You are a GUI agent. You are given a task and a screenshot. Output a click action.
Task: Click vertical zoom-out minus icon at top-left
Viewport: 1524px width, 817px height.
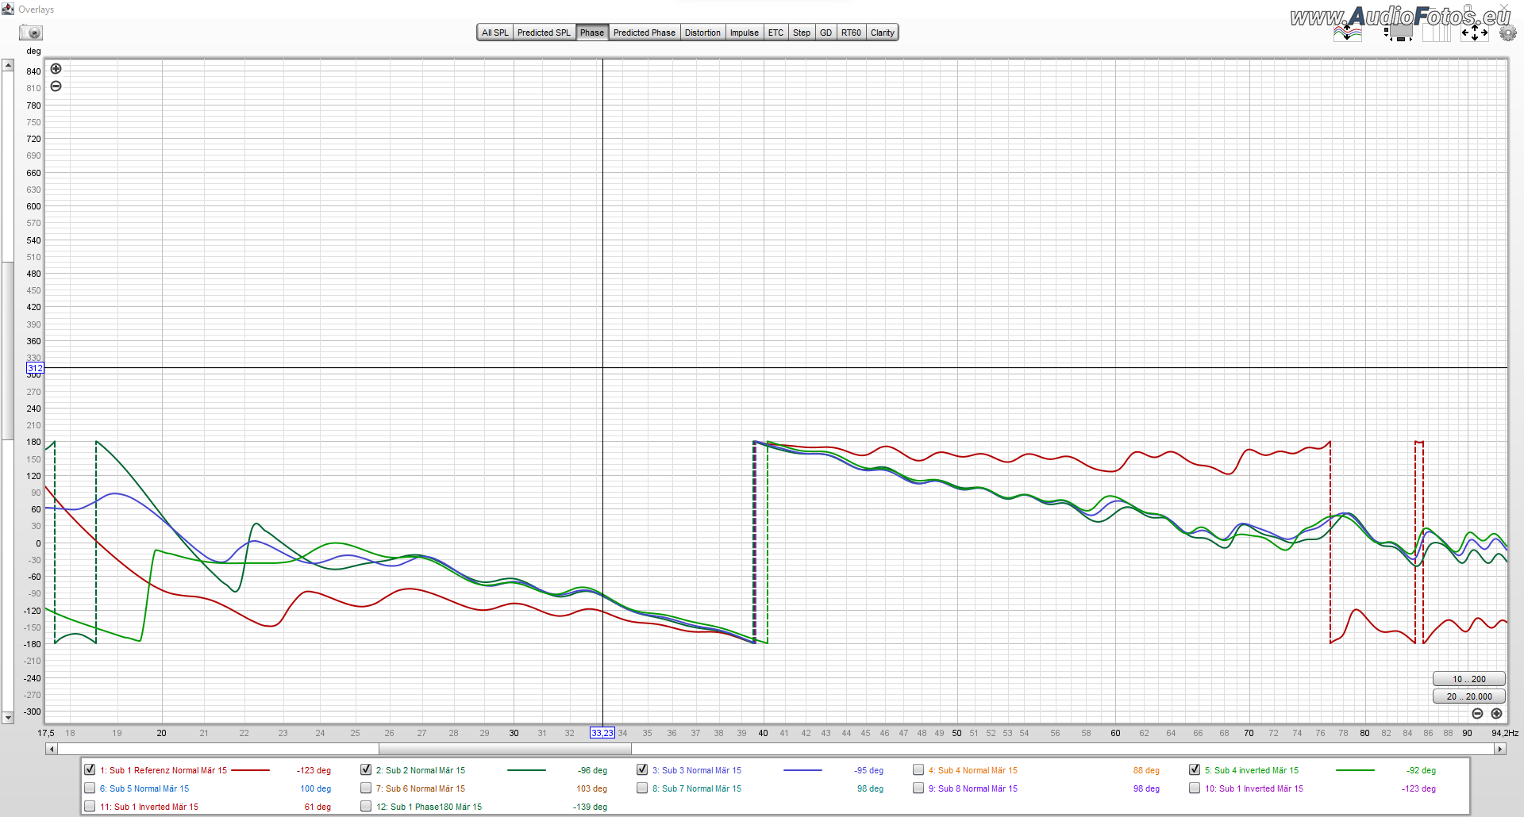[x=56, y=86]
